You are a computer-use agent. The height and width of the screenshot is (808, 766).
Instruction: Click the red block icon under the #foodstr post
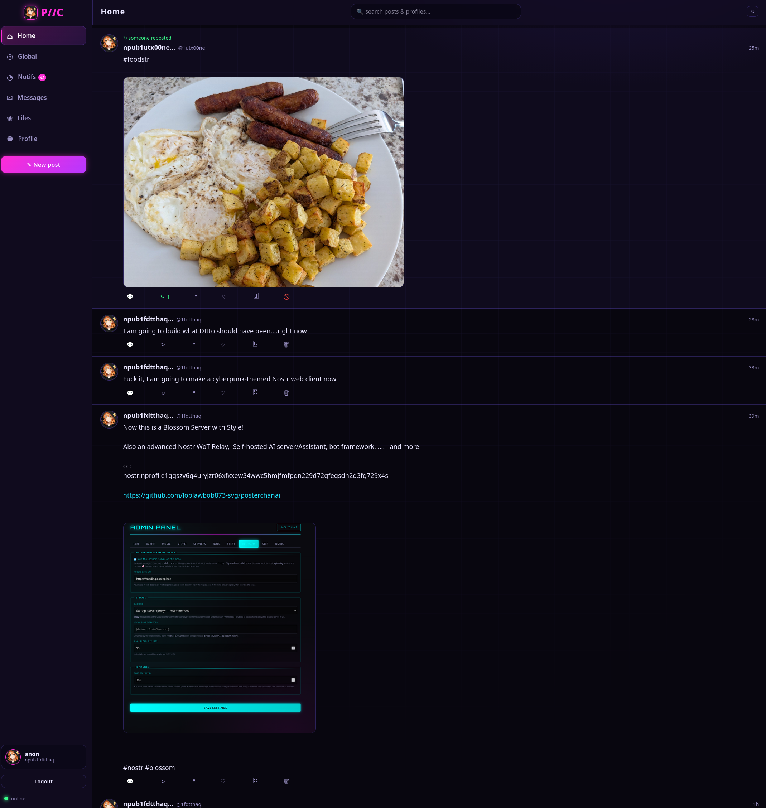[286, 297]
